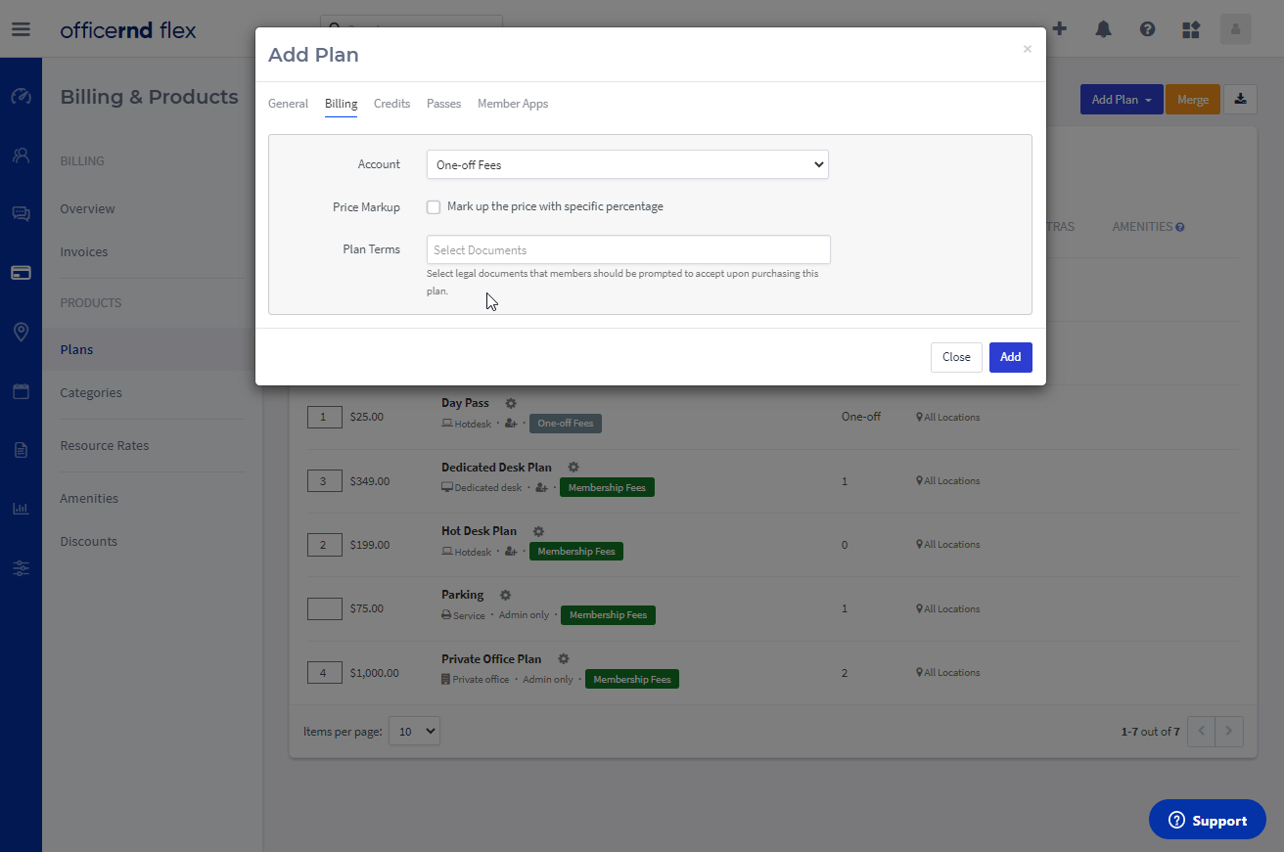Image resolution: width=1284 pixels, height=852 pixels.
Task: Open the calendar icon in sidebar
Action: [x=21, y=392]
